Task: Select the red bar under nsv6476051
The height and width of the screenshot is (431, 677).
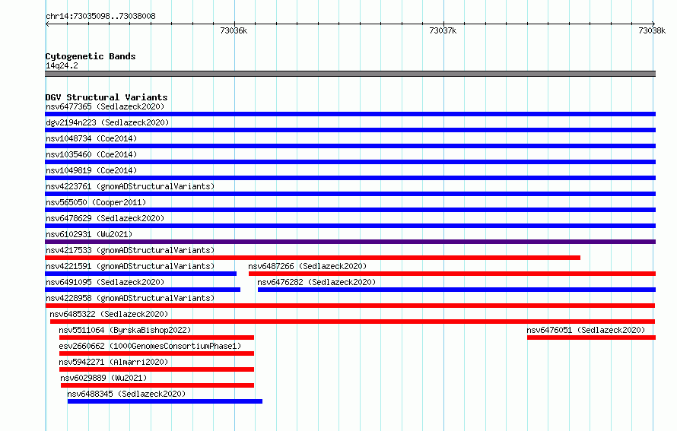Action: tap(592, 338)
